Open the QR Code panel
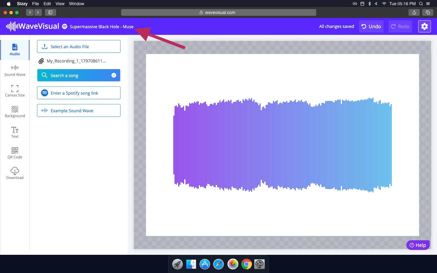This screenshot has width=437, height=273. (x=15, y=153)
